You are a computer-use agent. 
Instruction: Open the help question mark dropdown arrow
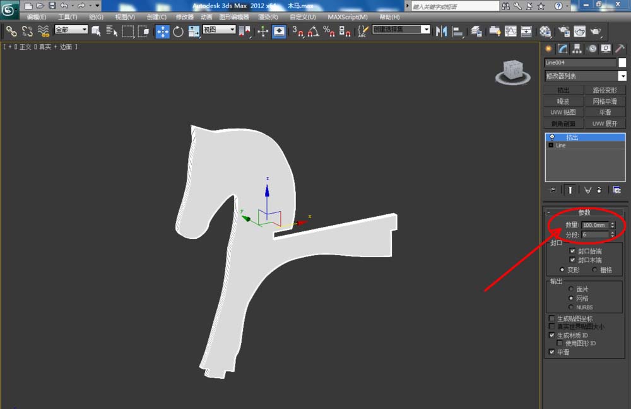pyautogui.click(x=567, y=6)
